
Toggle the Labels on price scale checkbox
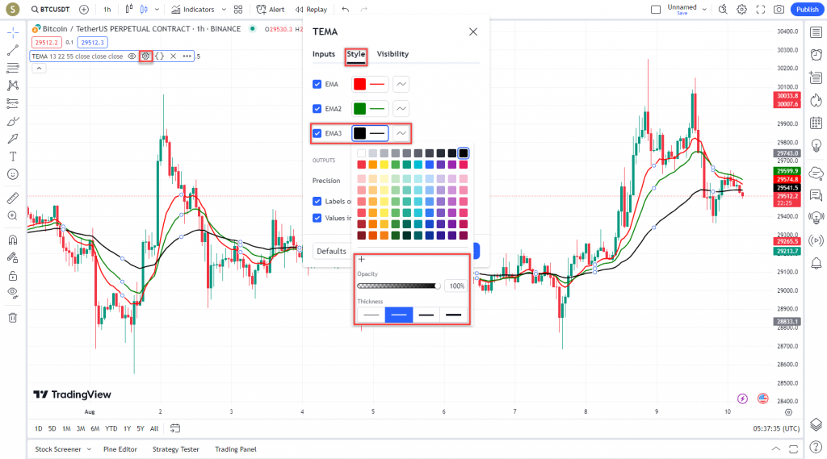tap(317, 202)
